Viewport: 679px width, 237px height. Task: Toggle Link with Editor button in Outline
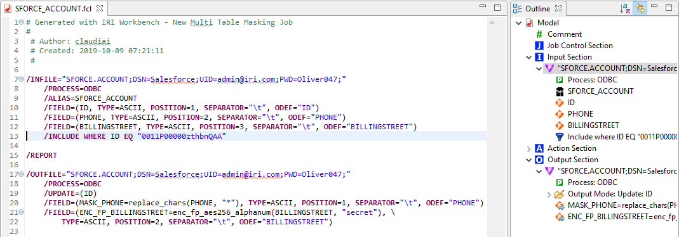tap(640, 8)
